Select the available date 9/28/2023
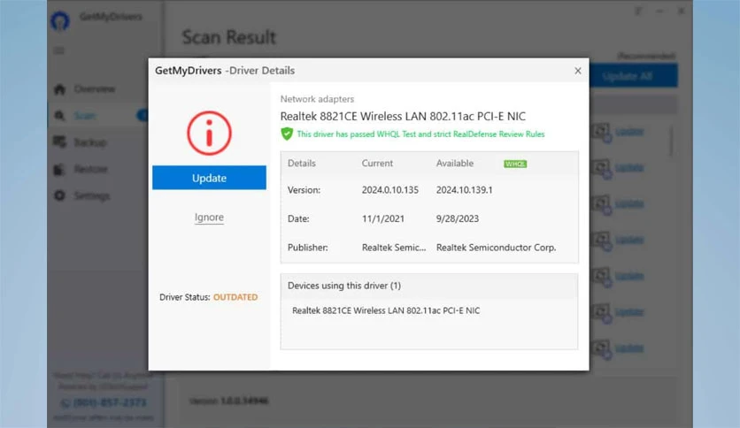The image size is (740, 428). [x=458, y=218]
